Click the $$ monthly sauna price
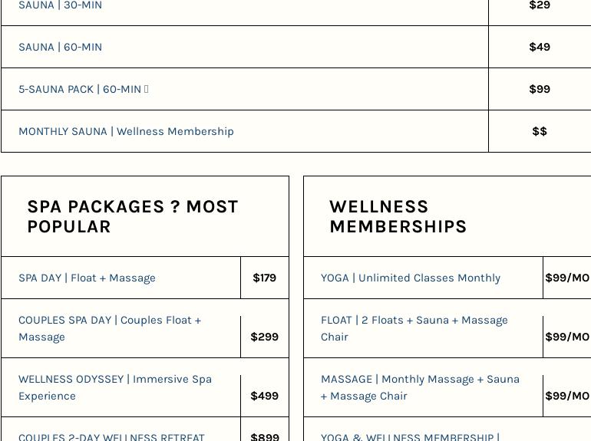591x441 pixels. 540,131
